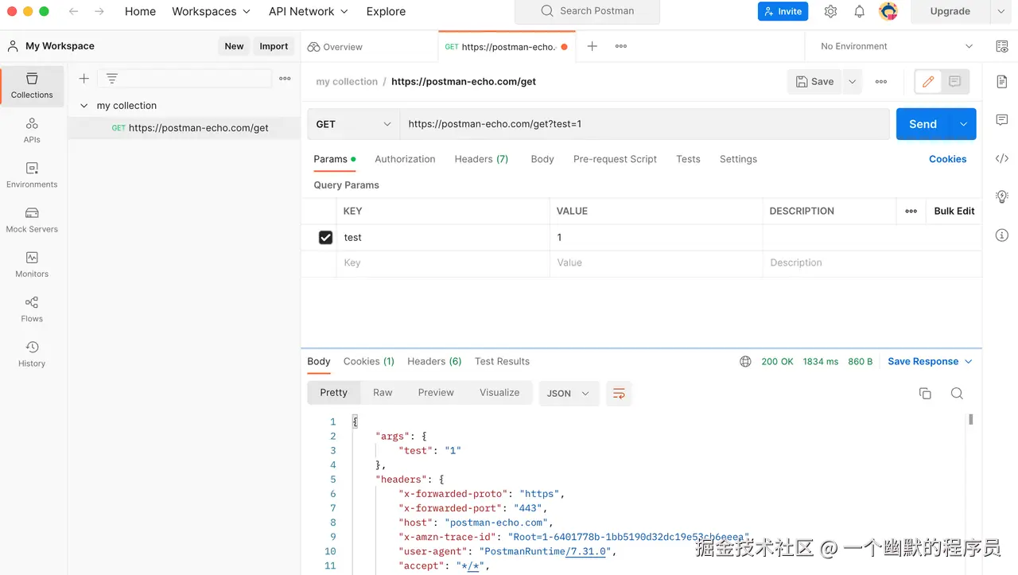Viewport: 1018px width, 575px height.
Task: Open Save options dropdown arrow
Action: [853, 81]
